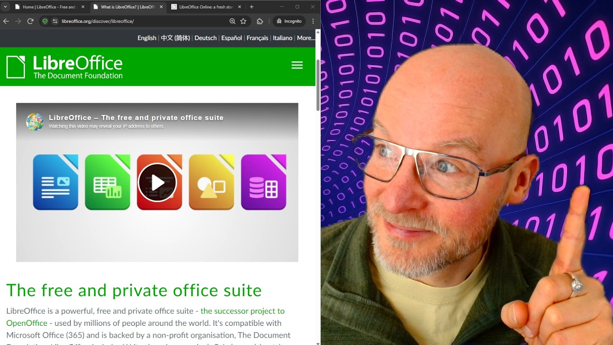Open the tab search dropdown arrow
This screenshot has width=613, height=345.
6,7
